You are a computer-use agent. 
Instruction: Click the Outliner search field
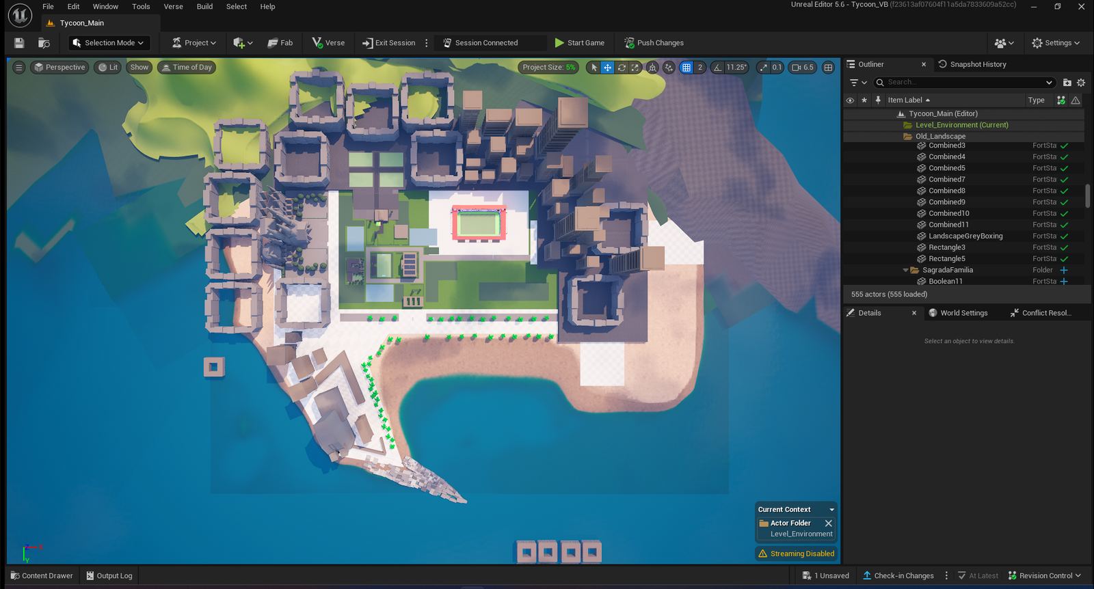964,83
